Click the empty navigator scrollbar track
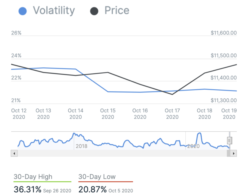The image size is (242, 195). click(120, 153)
